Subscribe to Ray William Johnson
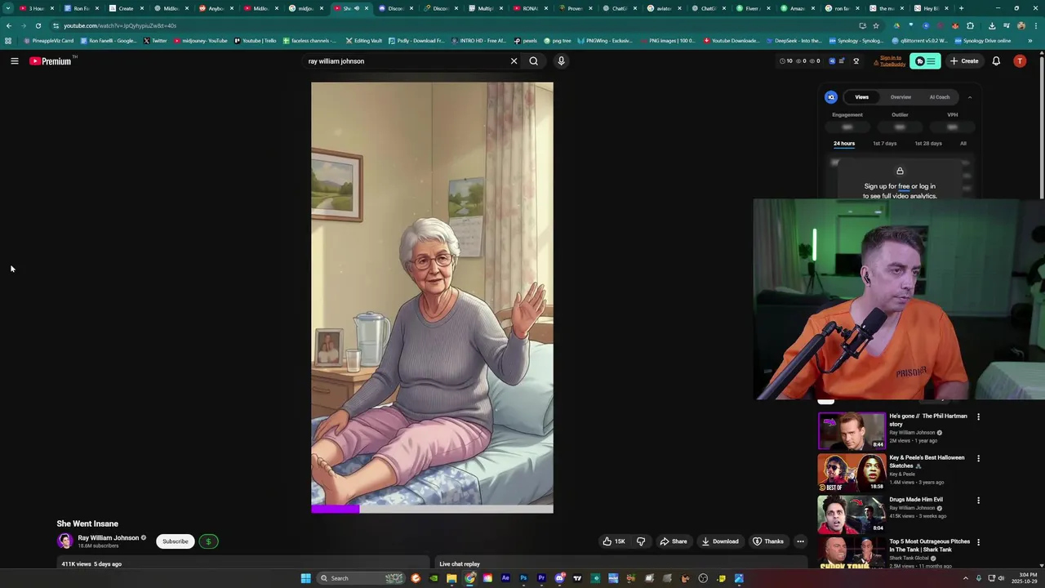The width and height of the screenshot is (1045, 588). (x=176, y=541)
